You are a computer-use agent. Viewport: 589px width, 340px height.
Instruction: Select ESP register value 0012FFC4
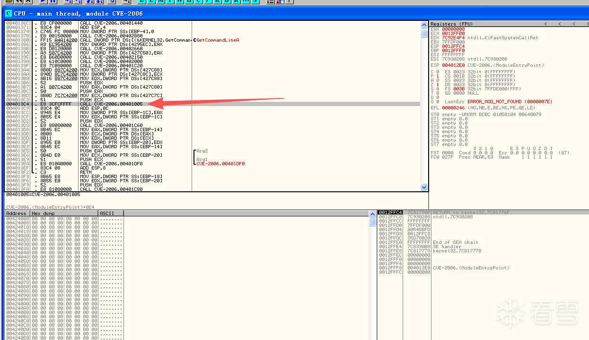(x=453, y=46)
